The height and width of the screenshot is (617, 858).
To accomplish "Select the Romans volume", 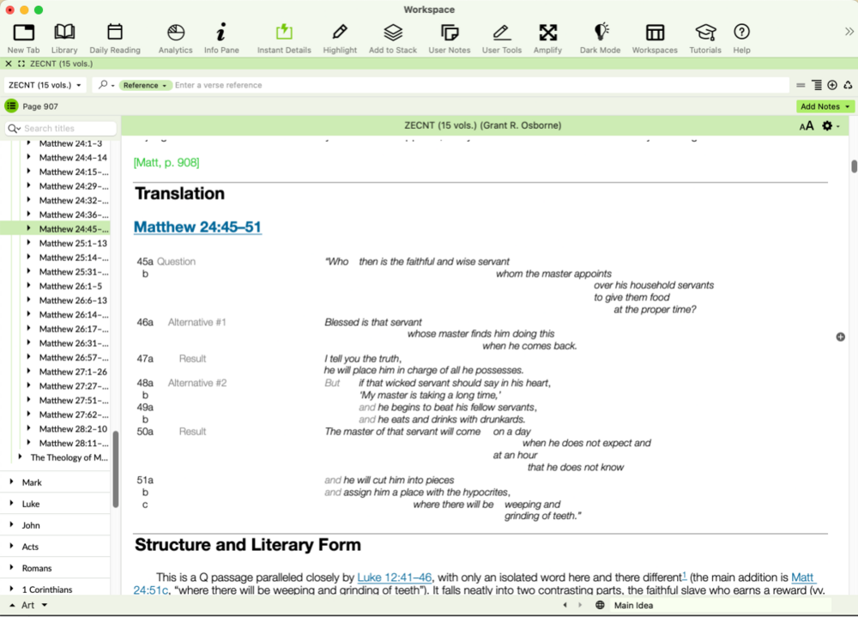I will tap(37, 568).
